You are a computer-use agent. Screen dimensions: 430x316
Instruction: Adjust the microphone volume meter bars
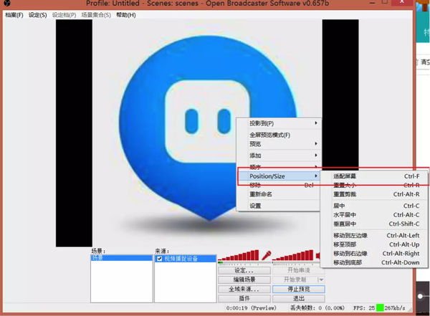pyautogui.click(x=239, y=255)
